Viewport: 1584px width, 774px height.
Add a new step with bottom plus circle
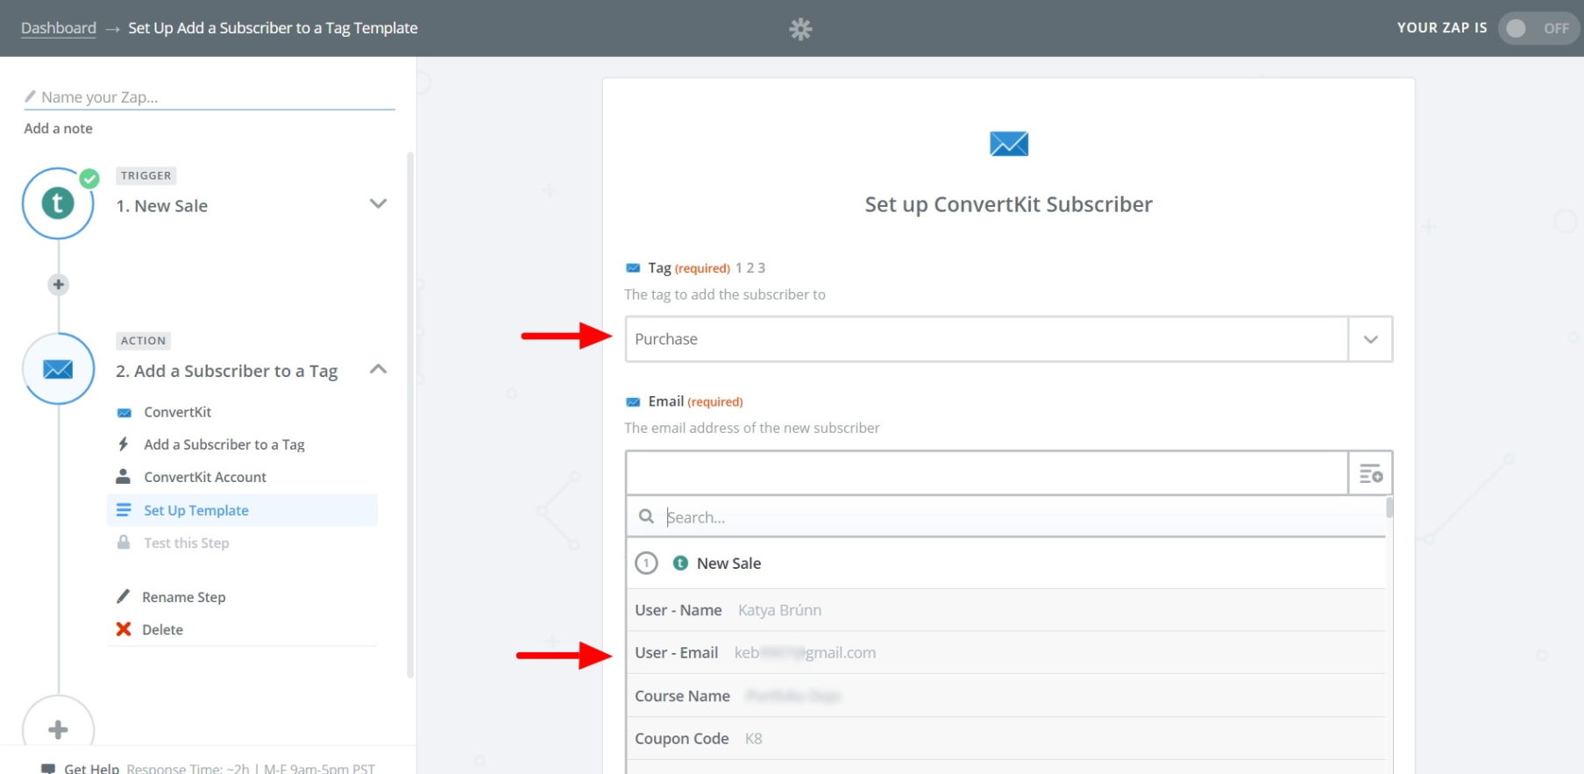[x=58, y=729]
